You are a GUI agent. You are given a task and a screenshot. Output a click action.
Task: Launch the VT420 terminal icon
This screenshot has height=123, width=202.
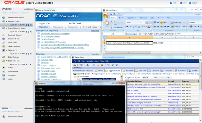pyautogui.click(x=4, y=68)
